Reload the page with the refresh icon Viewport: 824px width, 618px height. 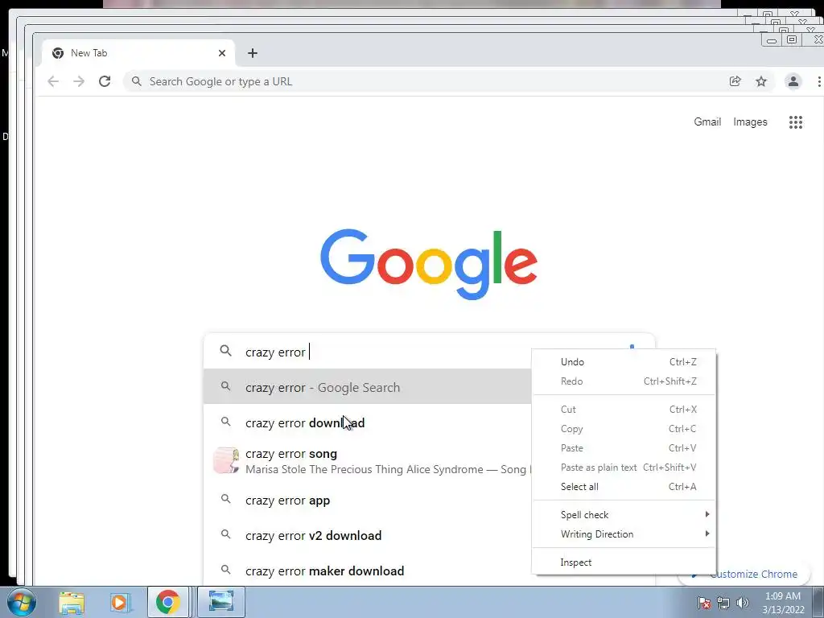(105, 81)
